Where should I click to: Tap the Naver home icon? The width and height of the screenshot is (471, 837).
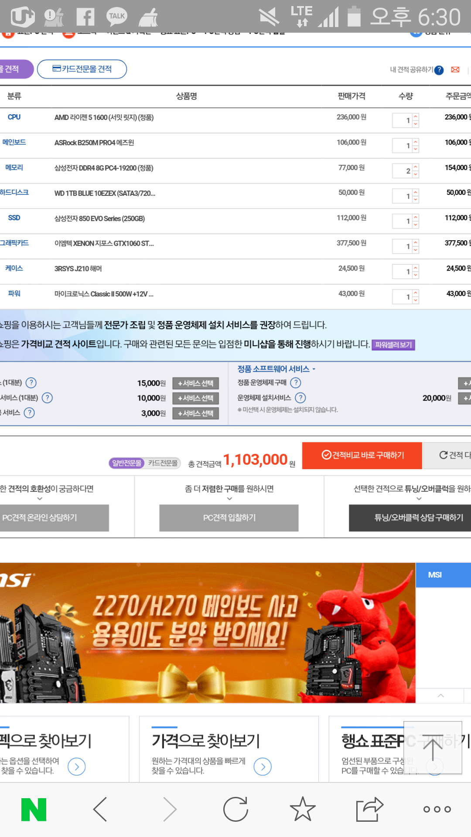click(x=34, y=810)
